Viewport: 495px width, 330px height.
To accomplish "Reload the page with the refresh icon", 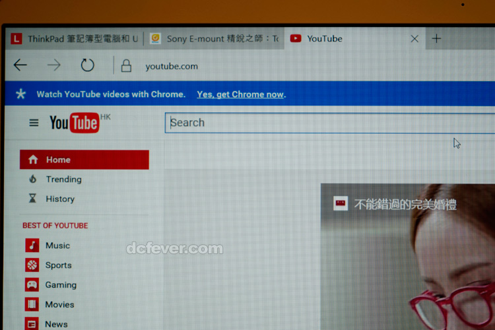I will [x=87, y=65].
